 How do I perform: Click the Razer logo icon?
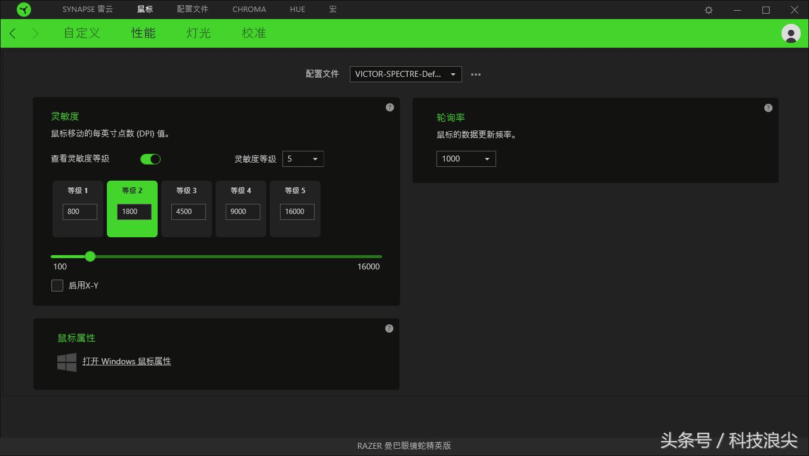tap(24, 9)
